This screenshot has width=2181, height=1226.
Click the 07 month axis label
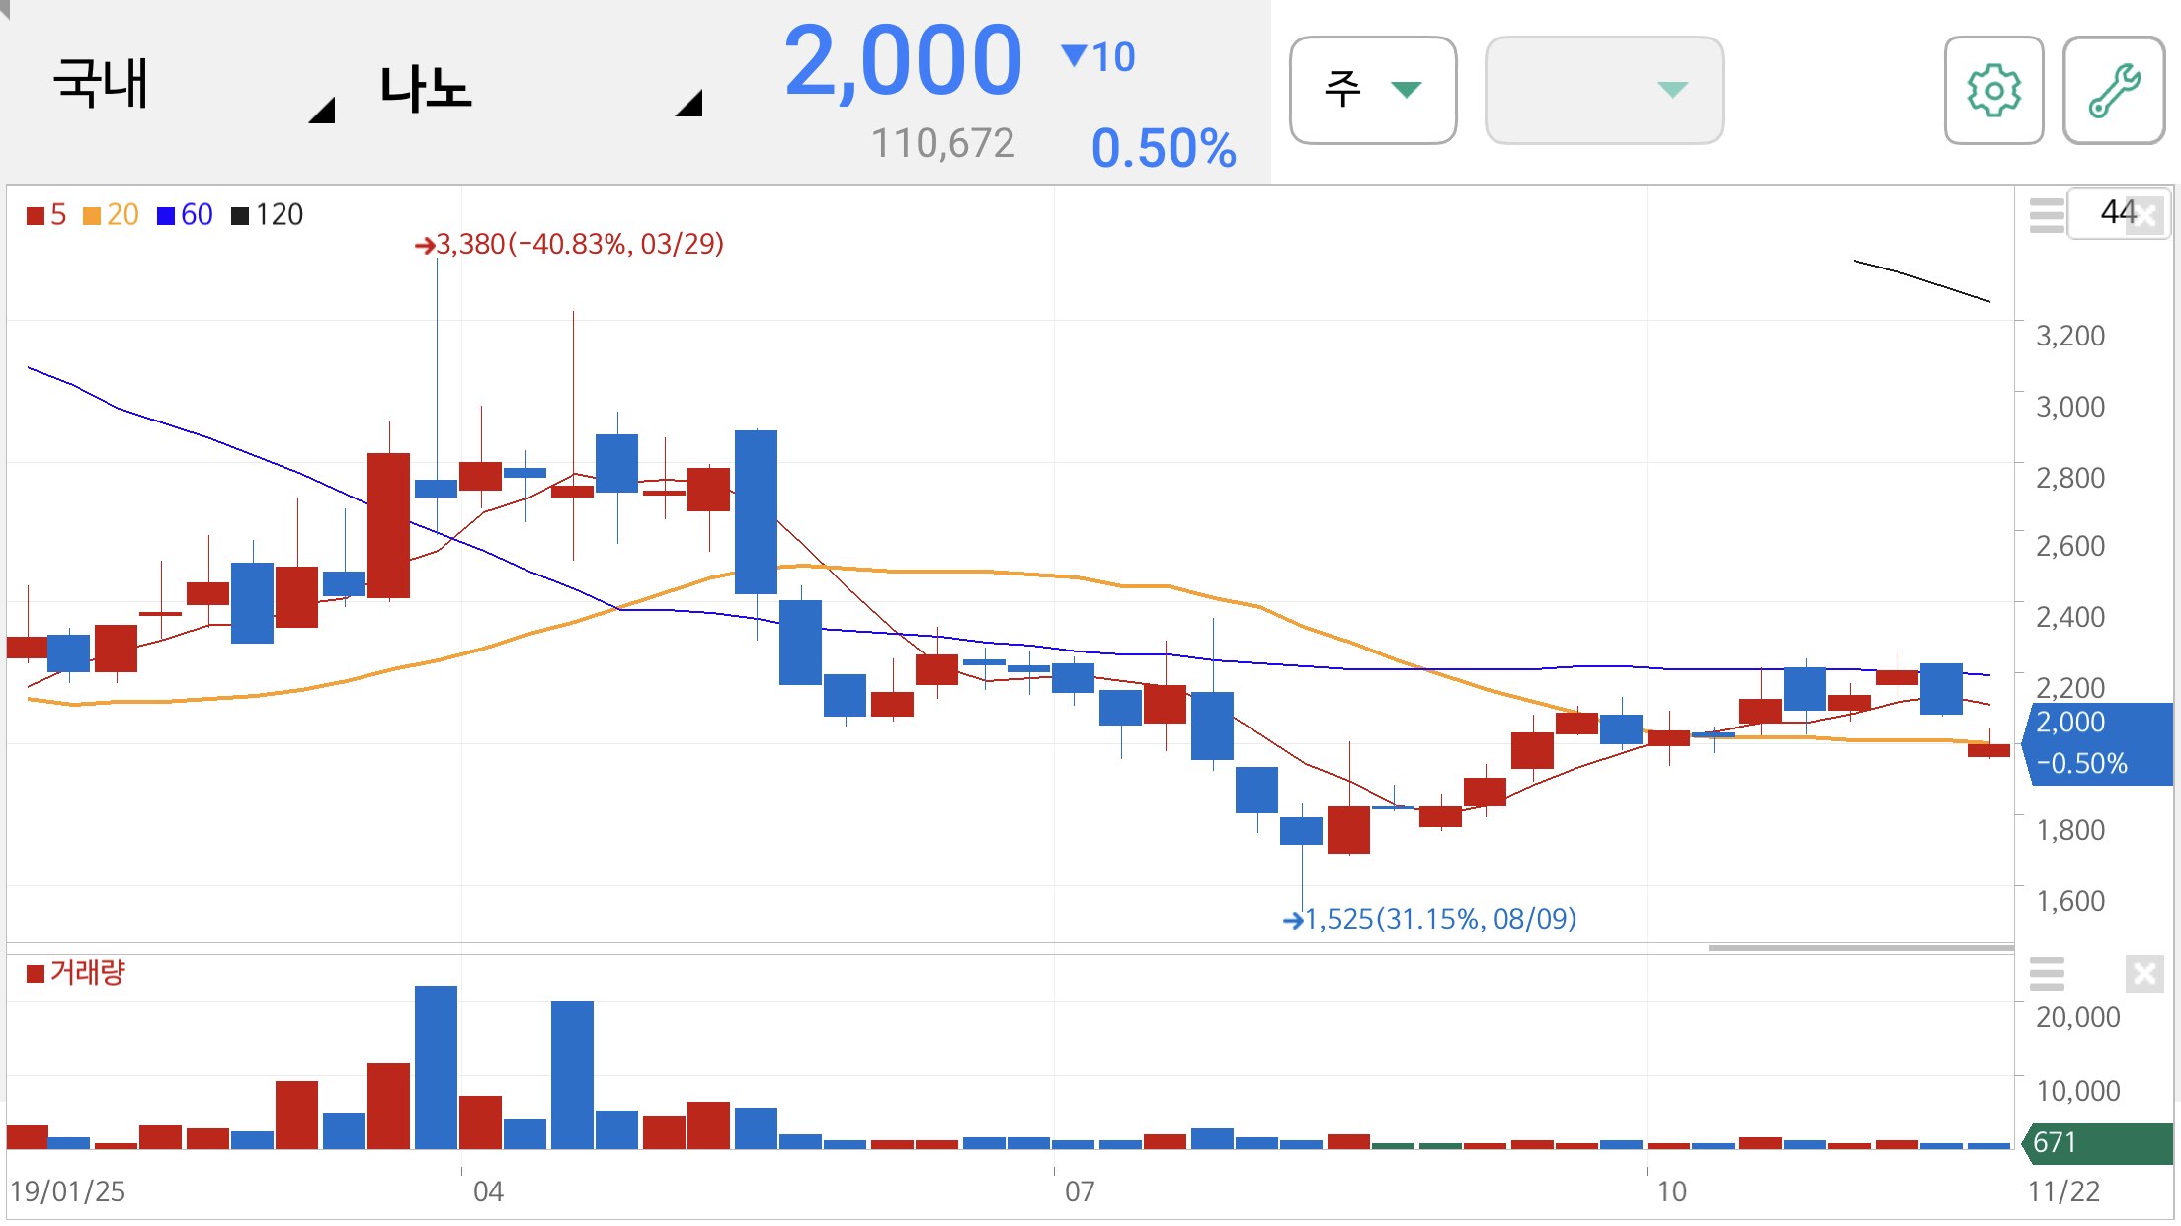1080,1191
